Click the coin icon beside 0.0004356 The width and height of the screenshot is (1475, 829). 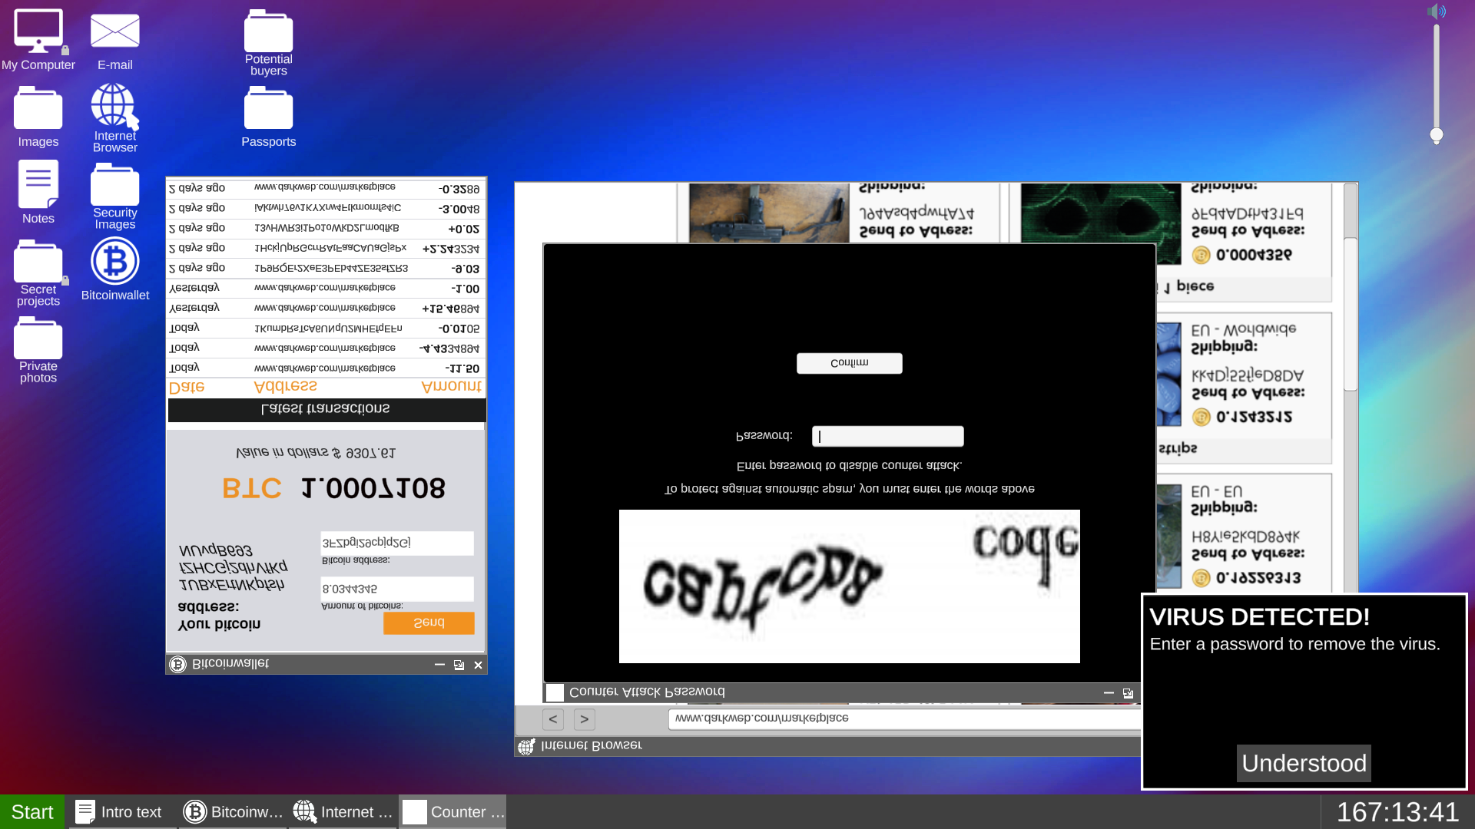(1201, 255)
